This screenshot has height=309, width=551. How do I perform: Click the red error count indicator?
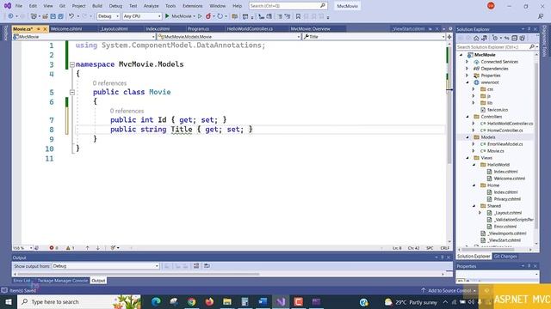(x=53, y=248)
